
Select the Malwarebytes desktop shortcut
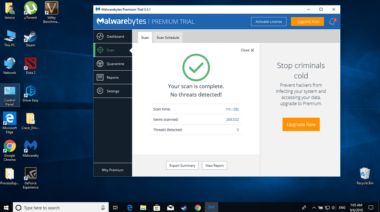click(x=30, y=149)
